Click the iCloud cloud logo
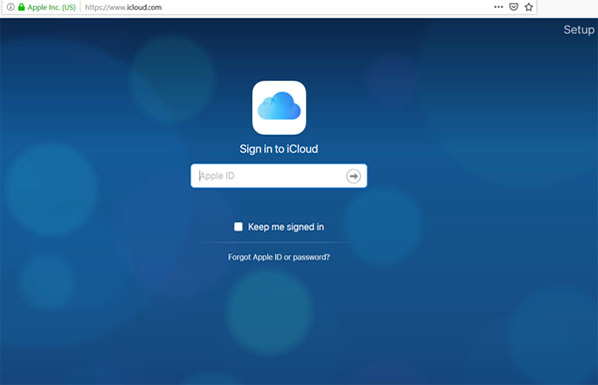The height and width of the screenshot is (385, 598). (279, 107)
